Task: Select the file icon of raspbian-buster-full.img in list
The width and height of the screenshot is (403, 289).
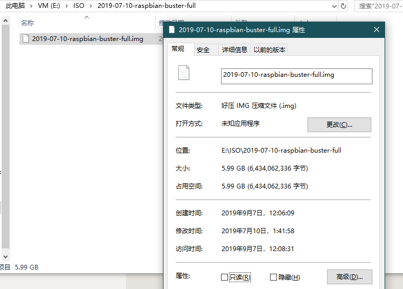Action: 26,39
